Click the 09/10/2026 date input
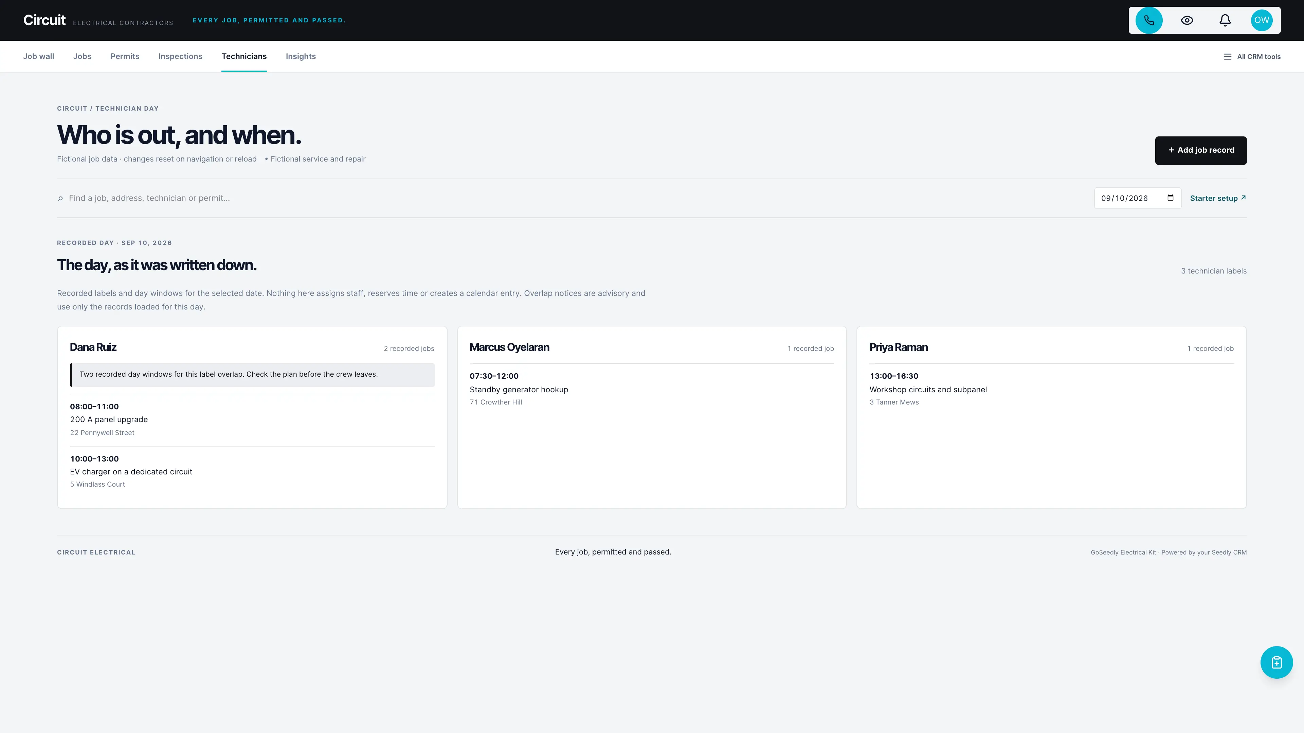 [x=1138, y=198]
